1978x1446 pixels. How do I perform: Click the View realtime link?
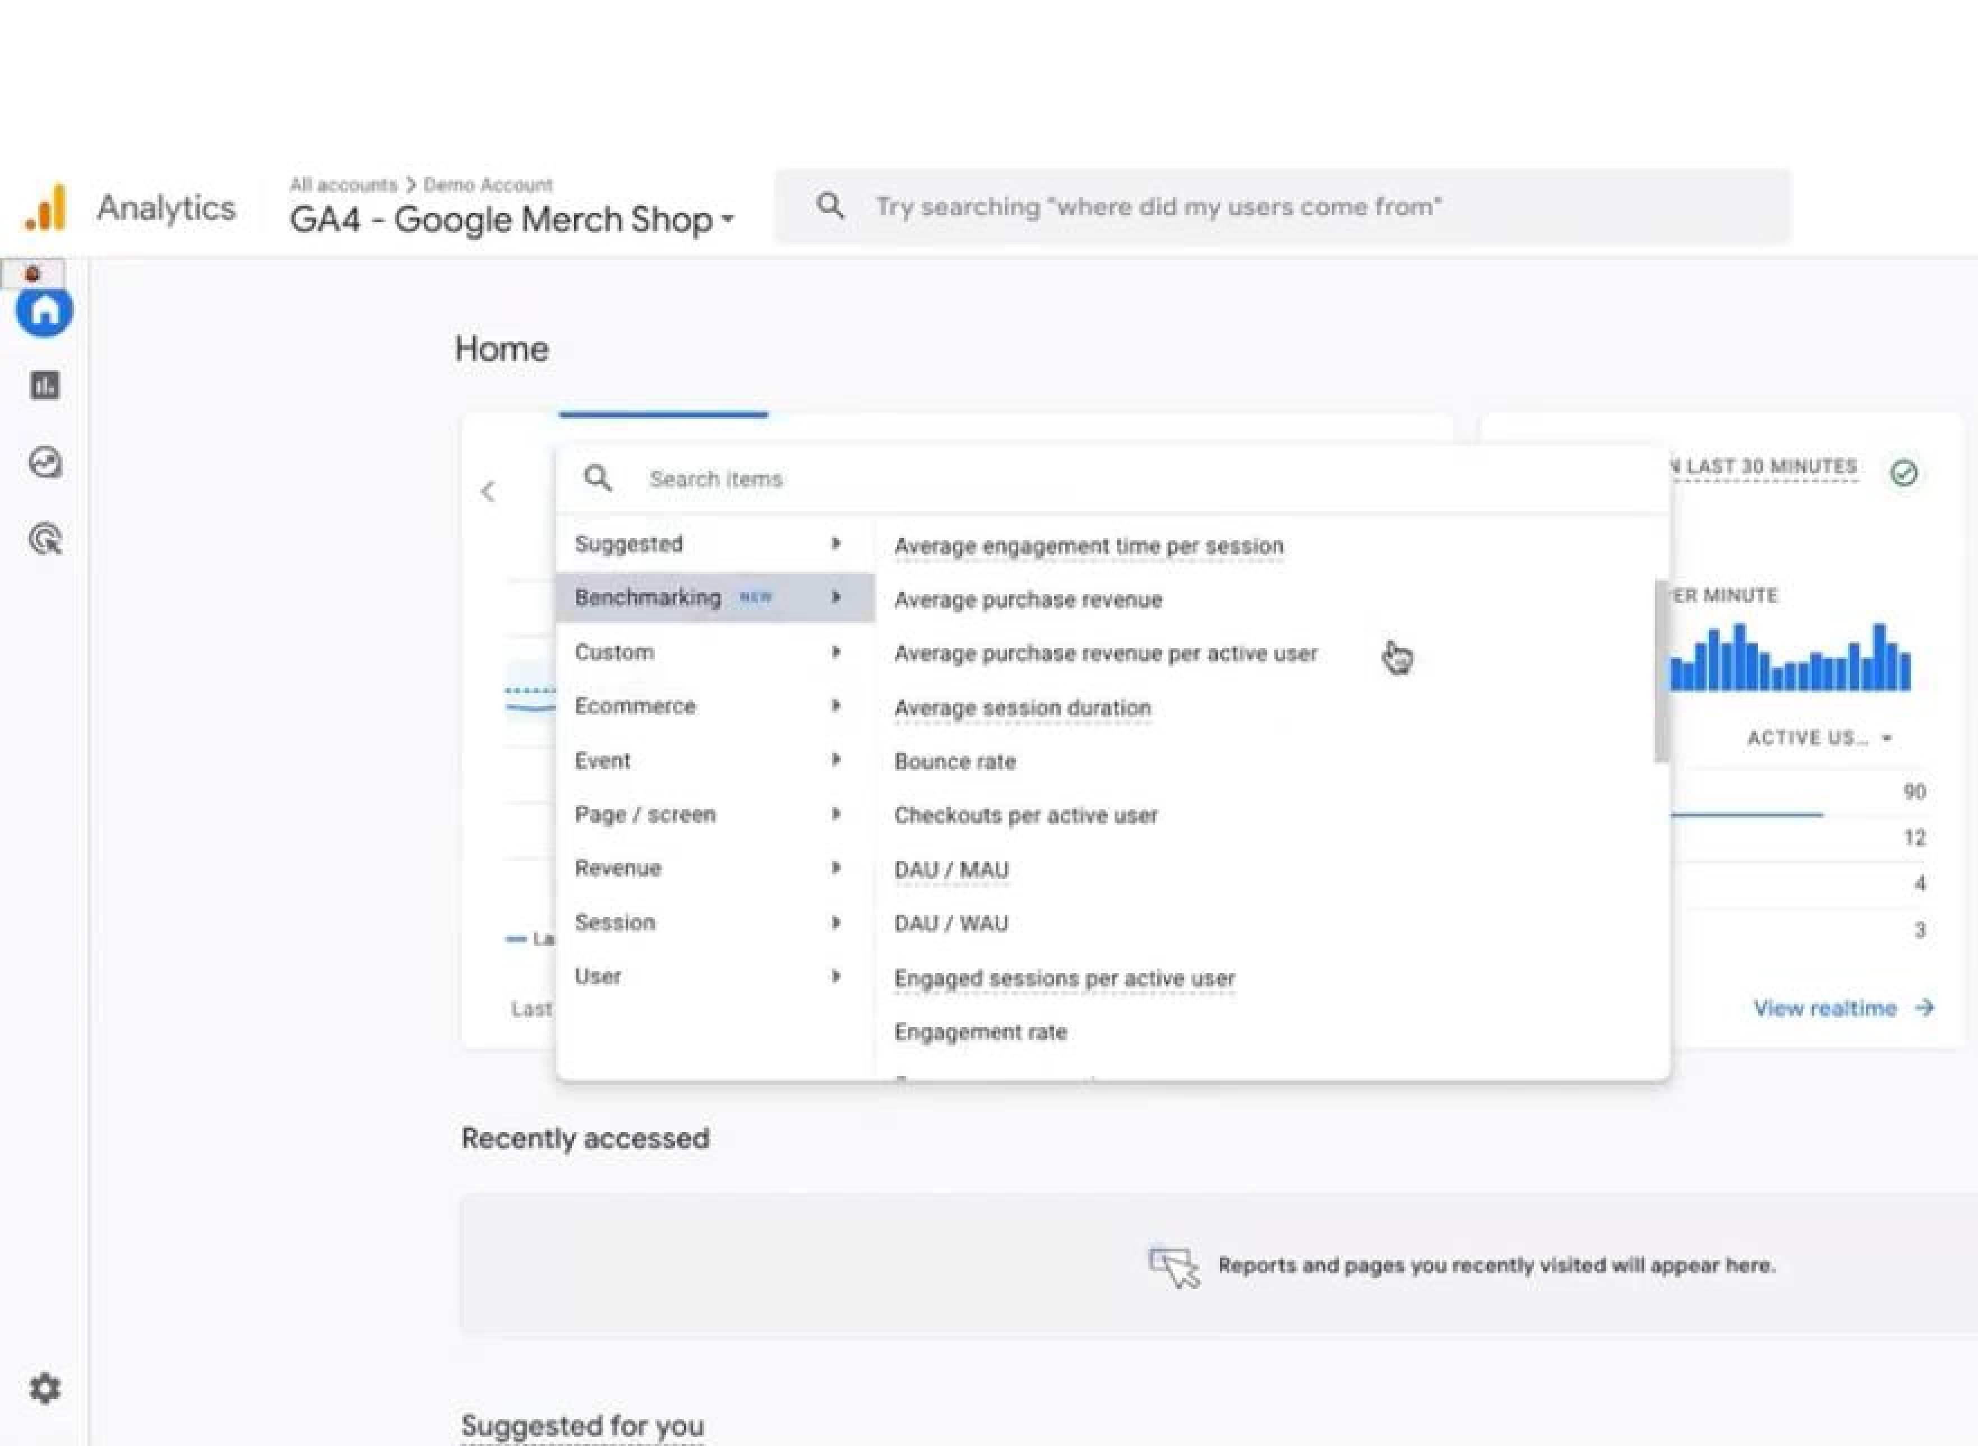point(1825,1008)
